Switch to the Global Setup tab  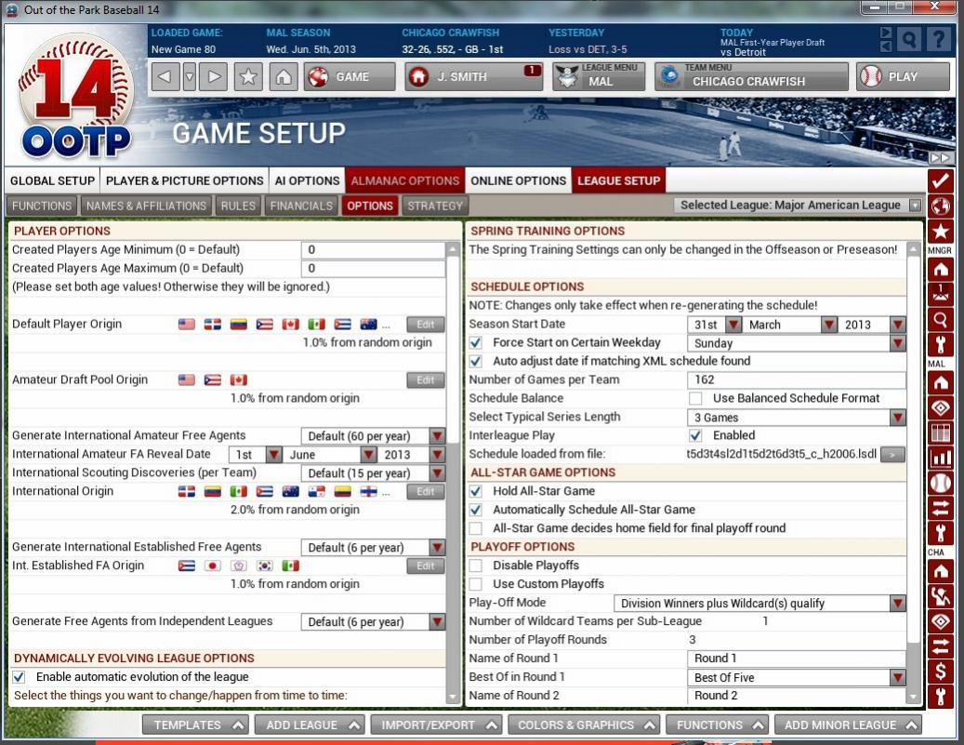tap(52, 180)
